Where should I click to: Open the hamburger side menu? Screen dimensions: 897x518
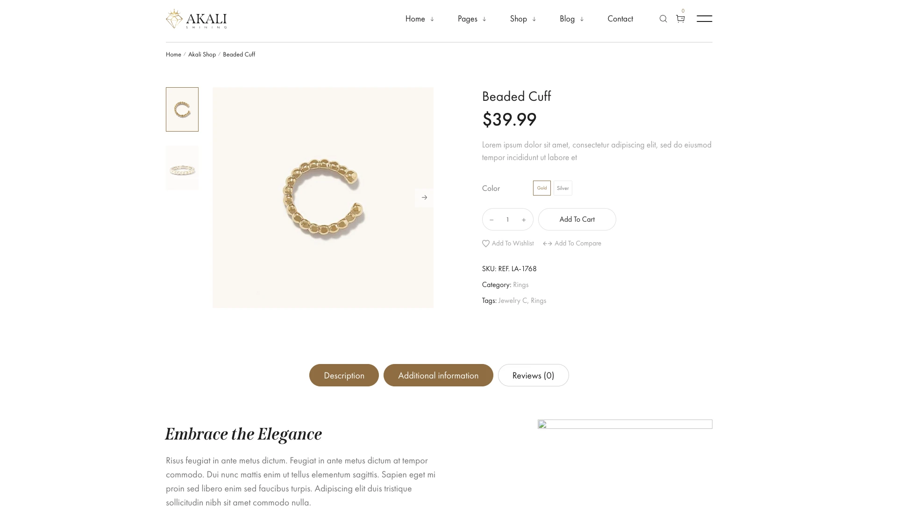704,19
